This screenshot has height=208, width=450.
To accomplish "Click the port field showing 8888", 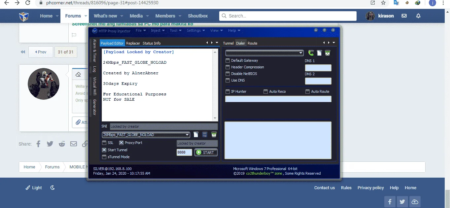I will point(184,152).
